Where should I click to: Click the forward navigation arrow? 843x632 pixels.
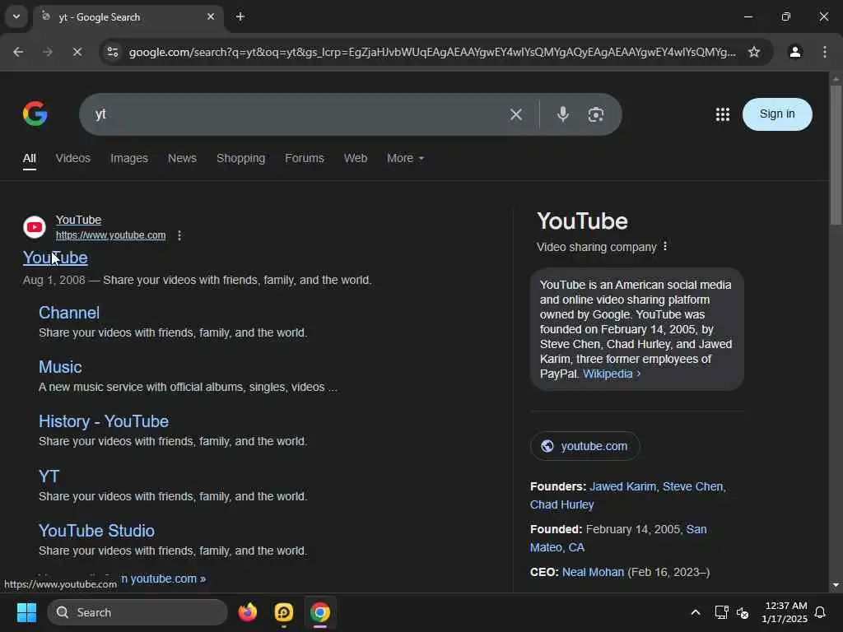click(x=48, y=52)
